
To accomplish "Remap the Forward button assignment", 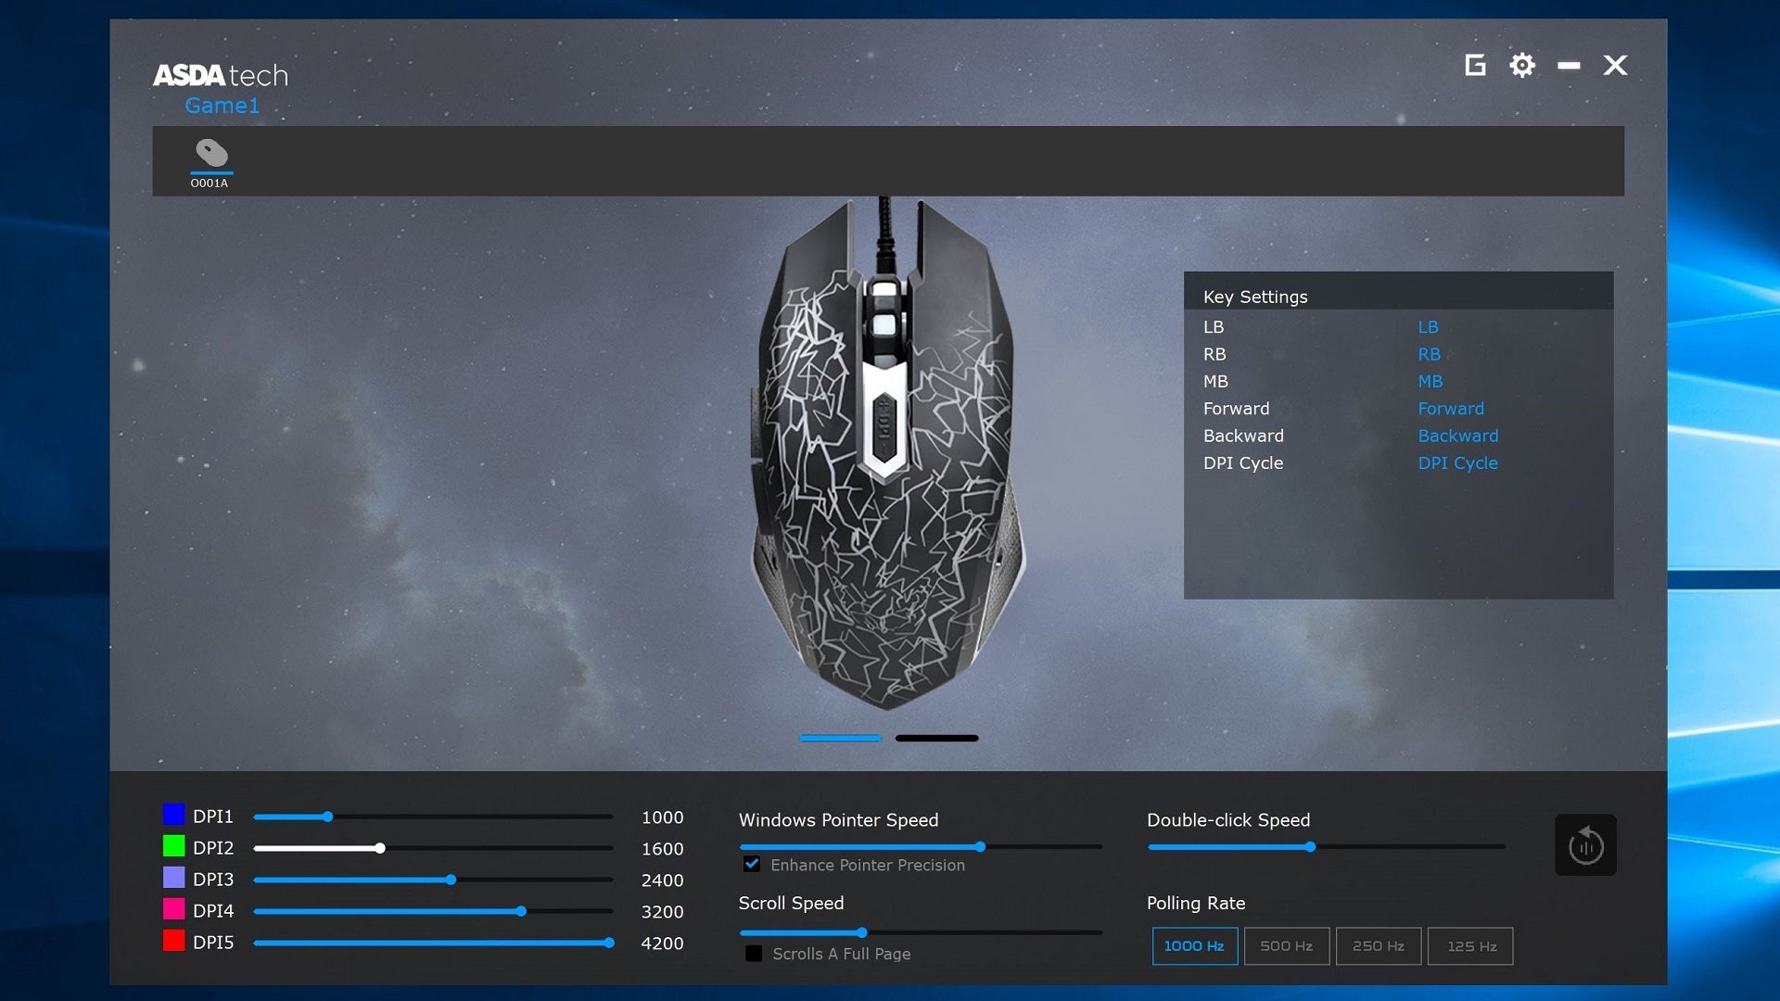I will (x=1451, y=408).
